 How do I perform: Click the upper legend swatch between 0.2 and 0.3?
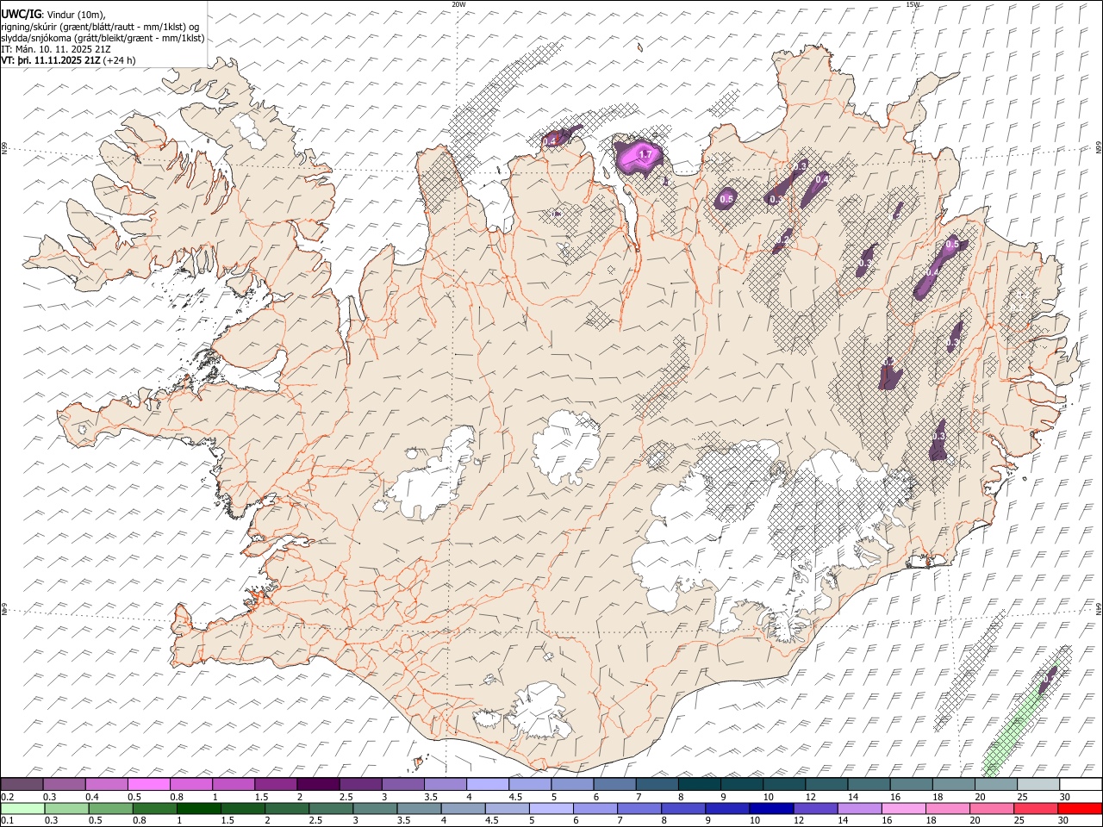22,785
